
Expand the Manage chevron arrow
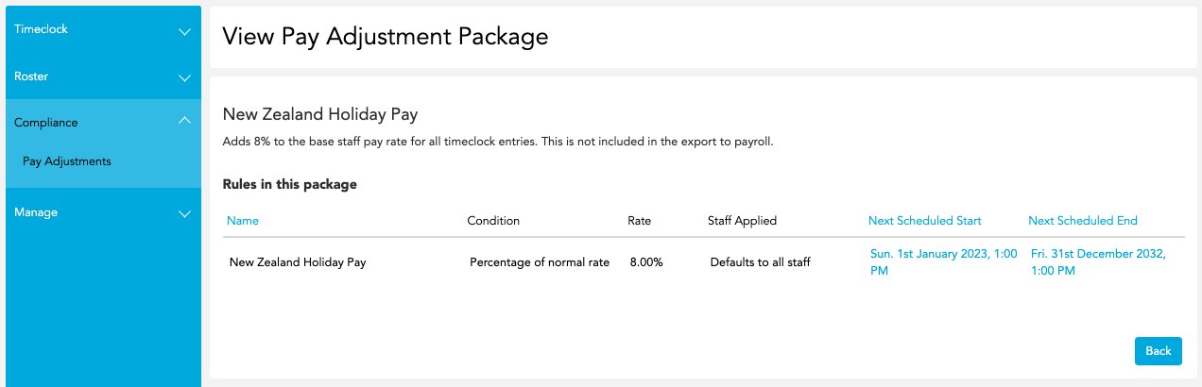(185, 214)
